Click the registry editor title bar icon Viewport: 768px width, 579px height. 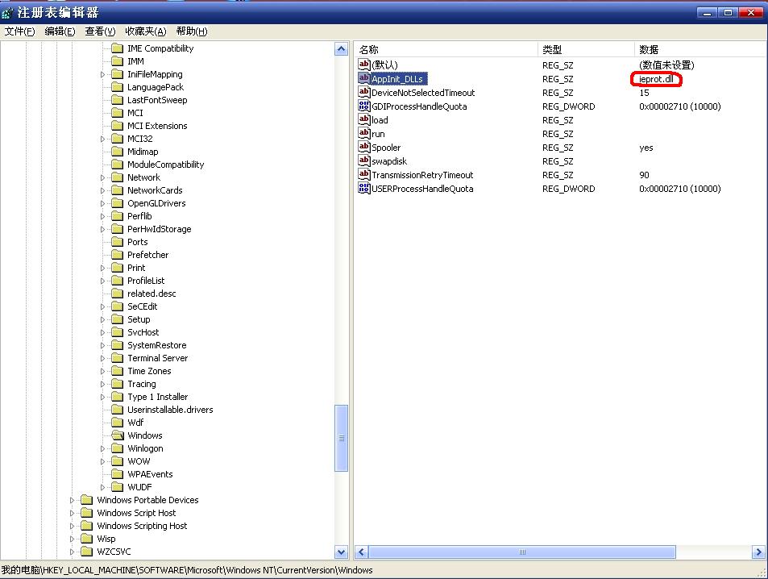(7, 12)
